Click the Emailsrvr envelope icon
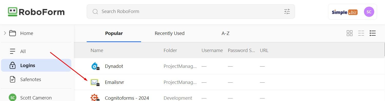This screenshot has height=101, width=385. (x=95, y=82)
